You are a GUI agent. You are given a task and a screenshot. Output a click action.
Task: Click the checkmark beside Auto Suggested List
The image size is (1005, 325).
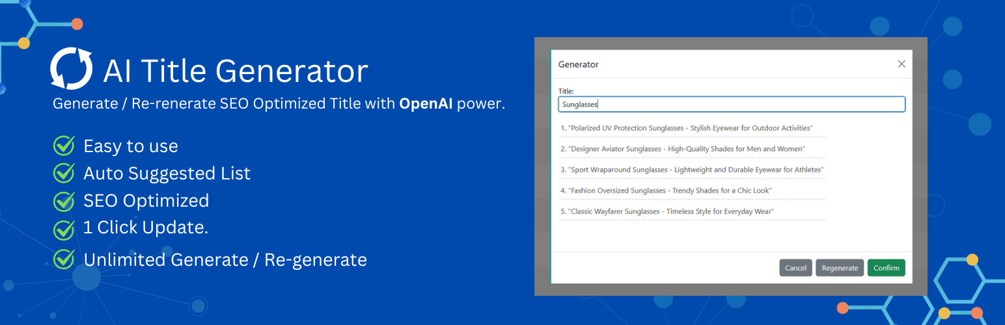pos(64,173)
